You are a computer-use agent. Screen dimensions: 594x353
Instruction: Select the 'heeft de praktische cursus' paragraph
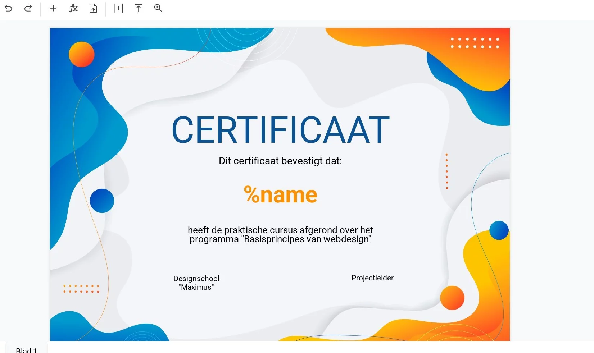(x=280, y=234)
